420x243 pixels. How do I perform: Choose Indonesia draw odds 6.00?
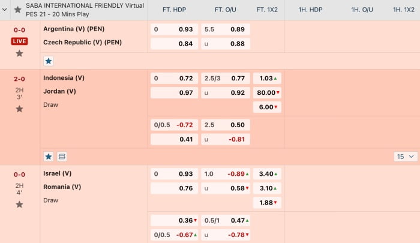pos(267,107)
